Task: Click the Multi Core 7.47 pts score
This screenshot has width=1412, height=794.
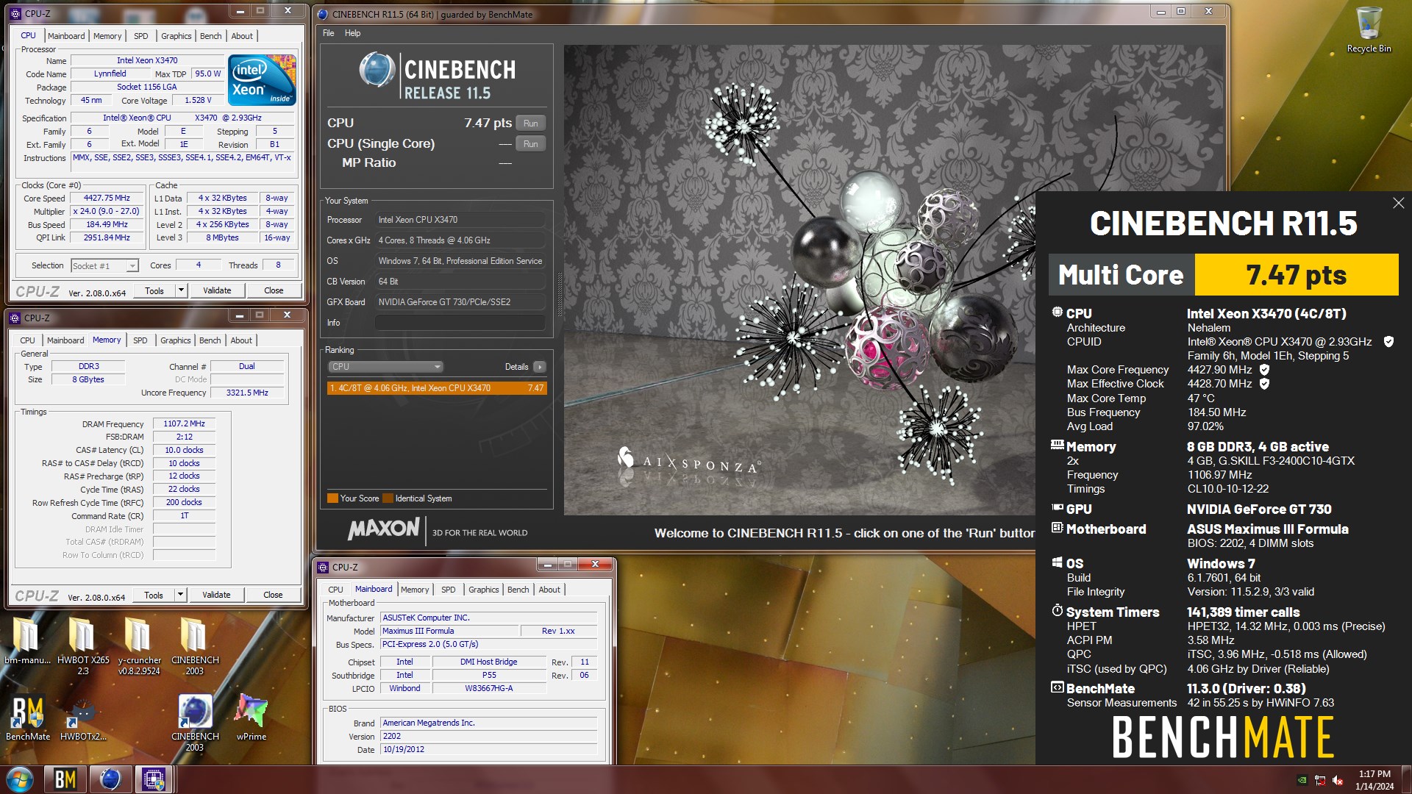Action: (1297, 275)
